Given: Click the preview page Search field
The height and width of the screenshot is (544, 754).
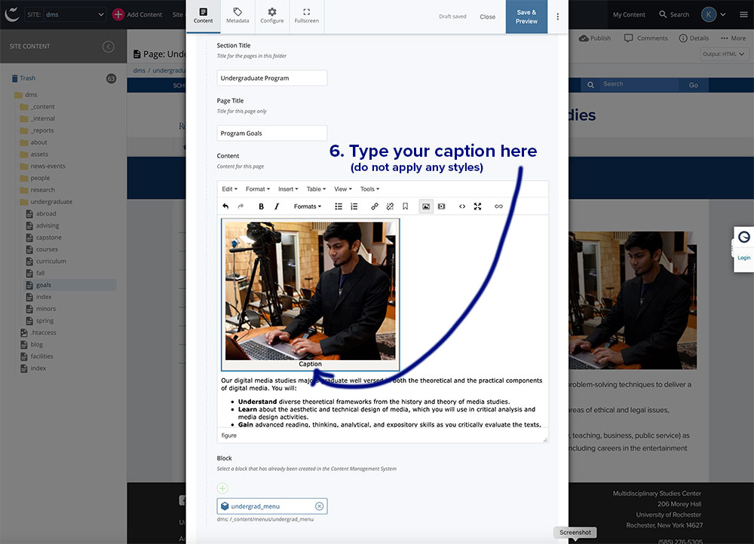Looking at the screenshot, I should (x=639, y=84).
